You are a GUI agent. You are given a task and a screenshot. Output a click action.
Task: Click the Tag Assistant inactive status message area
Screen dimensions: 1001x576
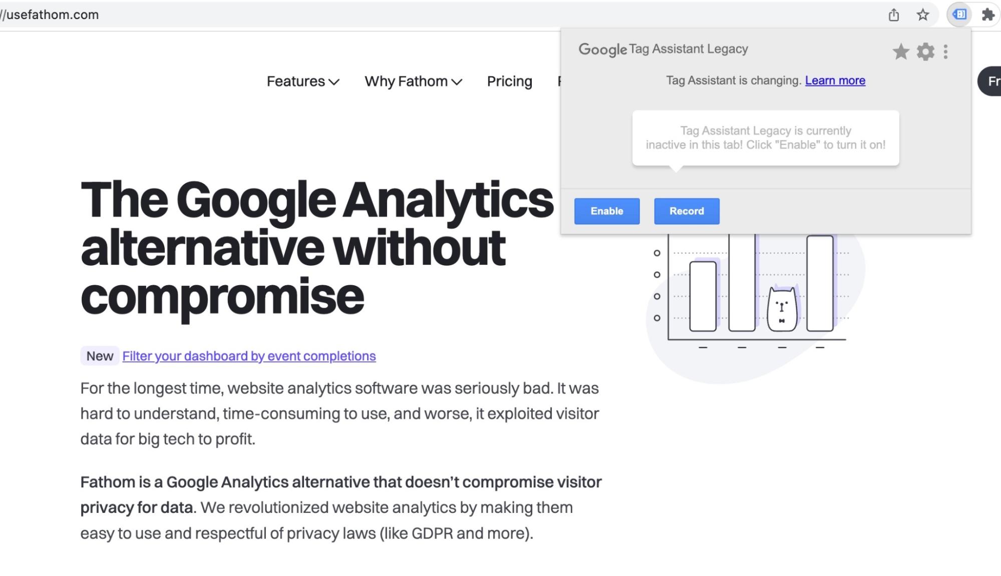[766, 138]
